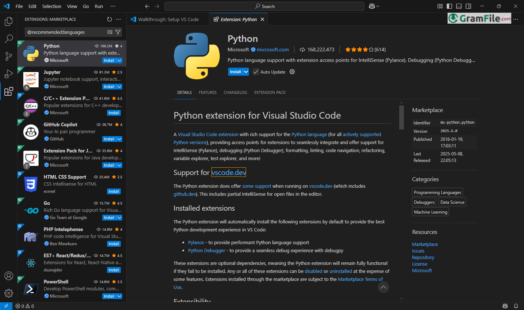Open the Accounts icon in activity bar
Image resolution: width=524 pixels, height=310 pixels.
pyautogui.click(x=8, y=276)
